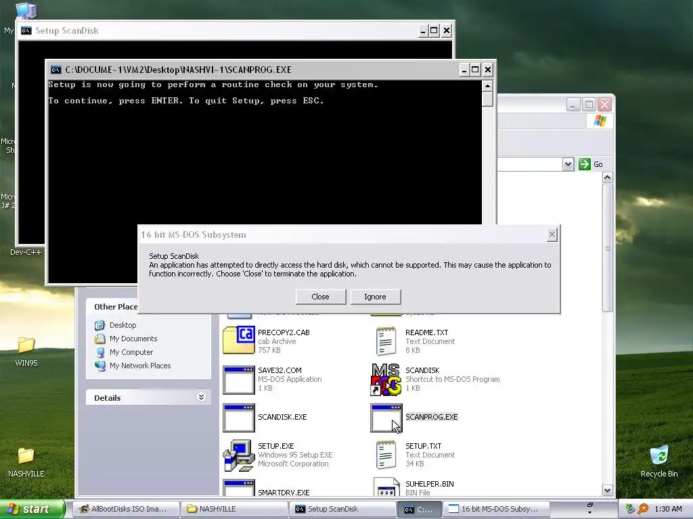Viewport: 693px width, 519px height.
Task: Click the orange magnifier tray icon
Action: coord(643,509)
